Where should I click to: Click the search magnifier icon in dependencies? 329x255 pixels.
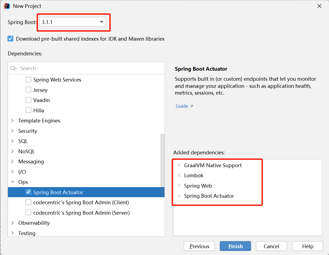coord(13,68)
